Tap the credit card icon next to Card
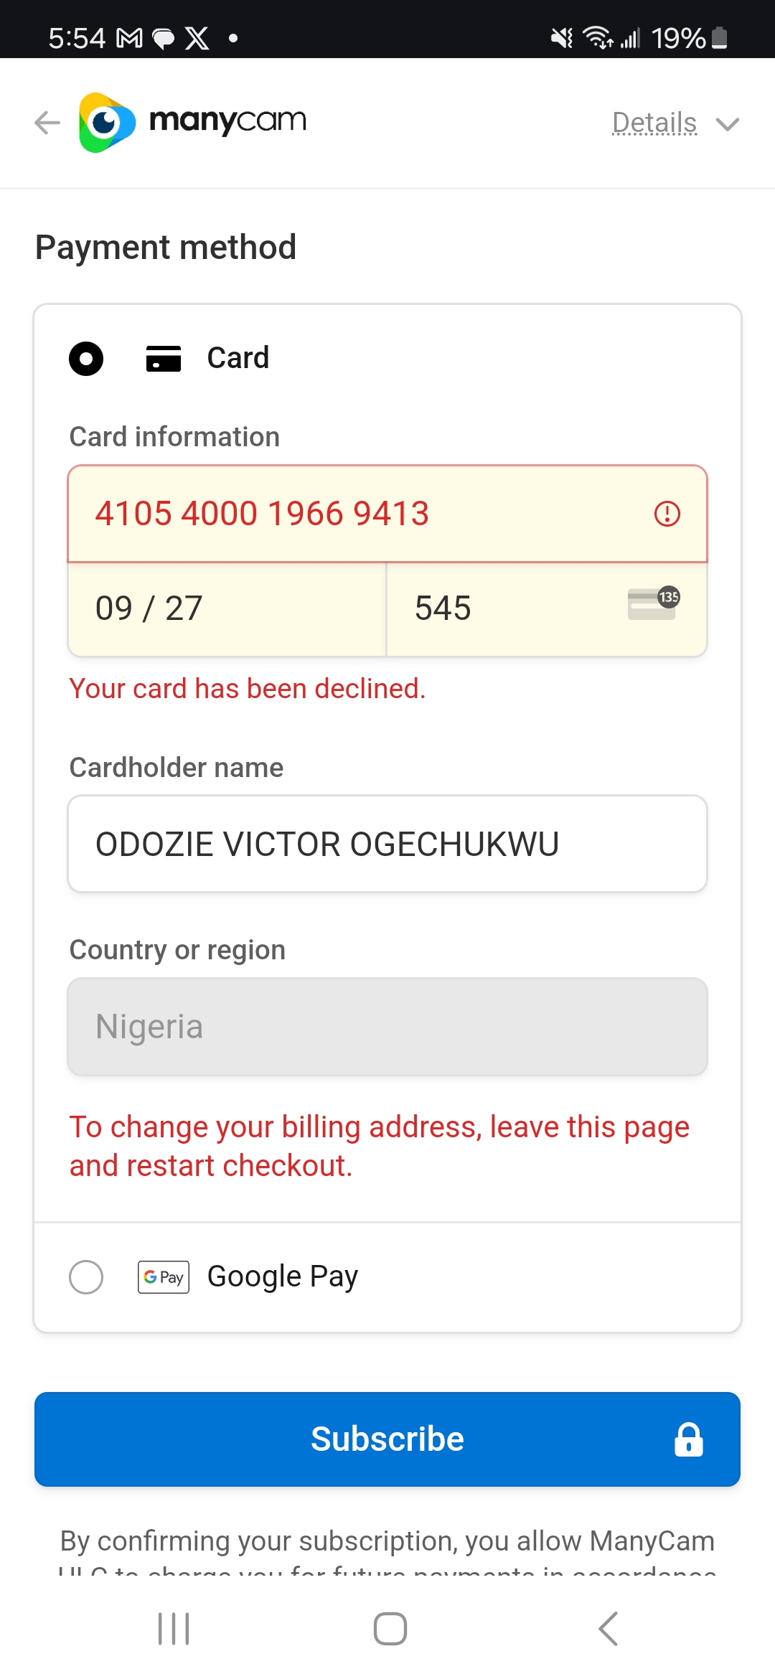This screenshot has height=1679, width=775. [x=164, y=359]
